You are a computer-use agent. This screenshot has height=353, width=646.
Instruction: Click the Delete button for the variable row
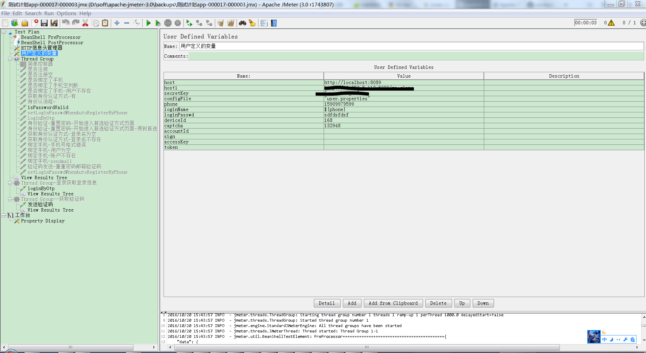(438, 303)
